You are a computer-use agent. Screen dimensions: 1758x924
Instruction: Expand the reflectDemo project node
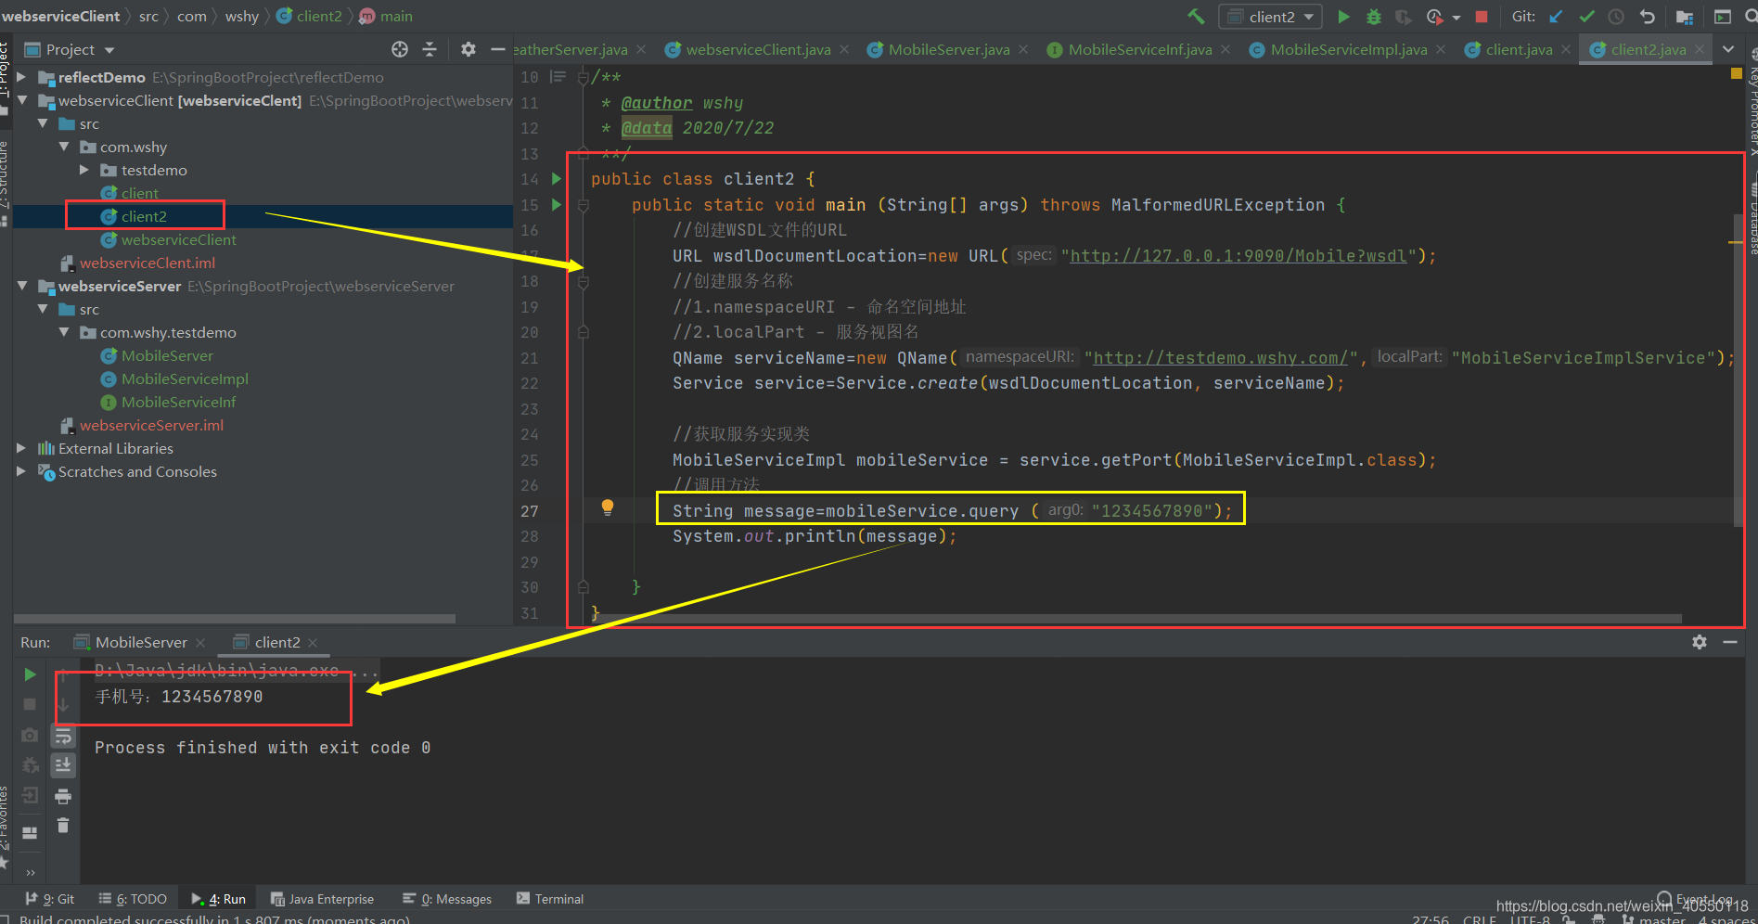[21, 77]
